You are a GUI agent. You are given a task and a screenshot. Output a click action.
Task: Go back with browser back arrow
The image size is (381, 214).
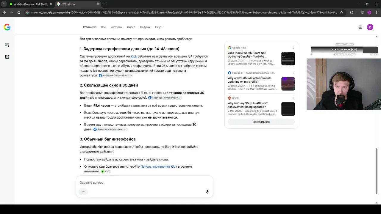4,12
